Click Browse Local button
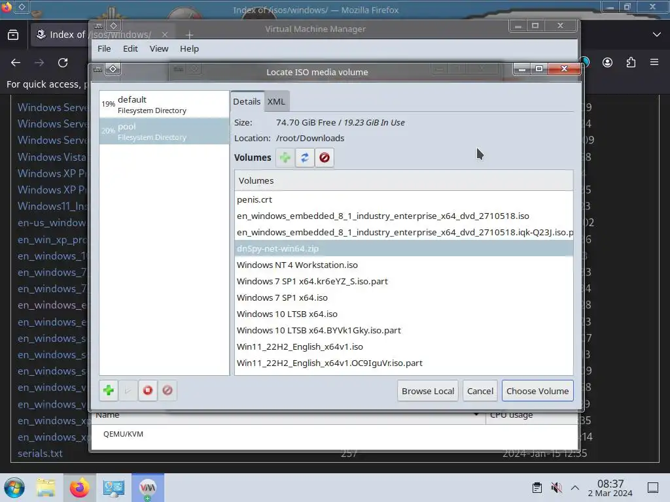 click(428, 391)
